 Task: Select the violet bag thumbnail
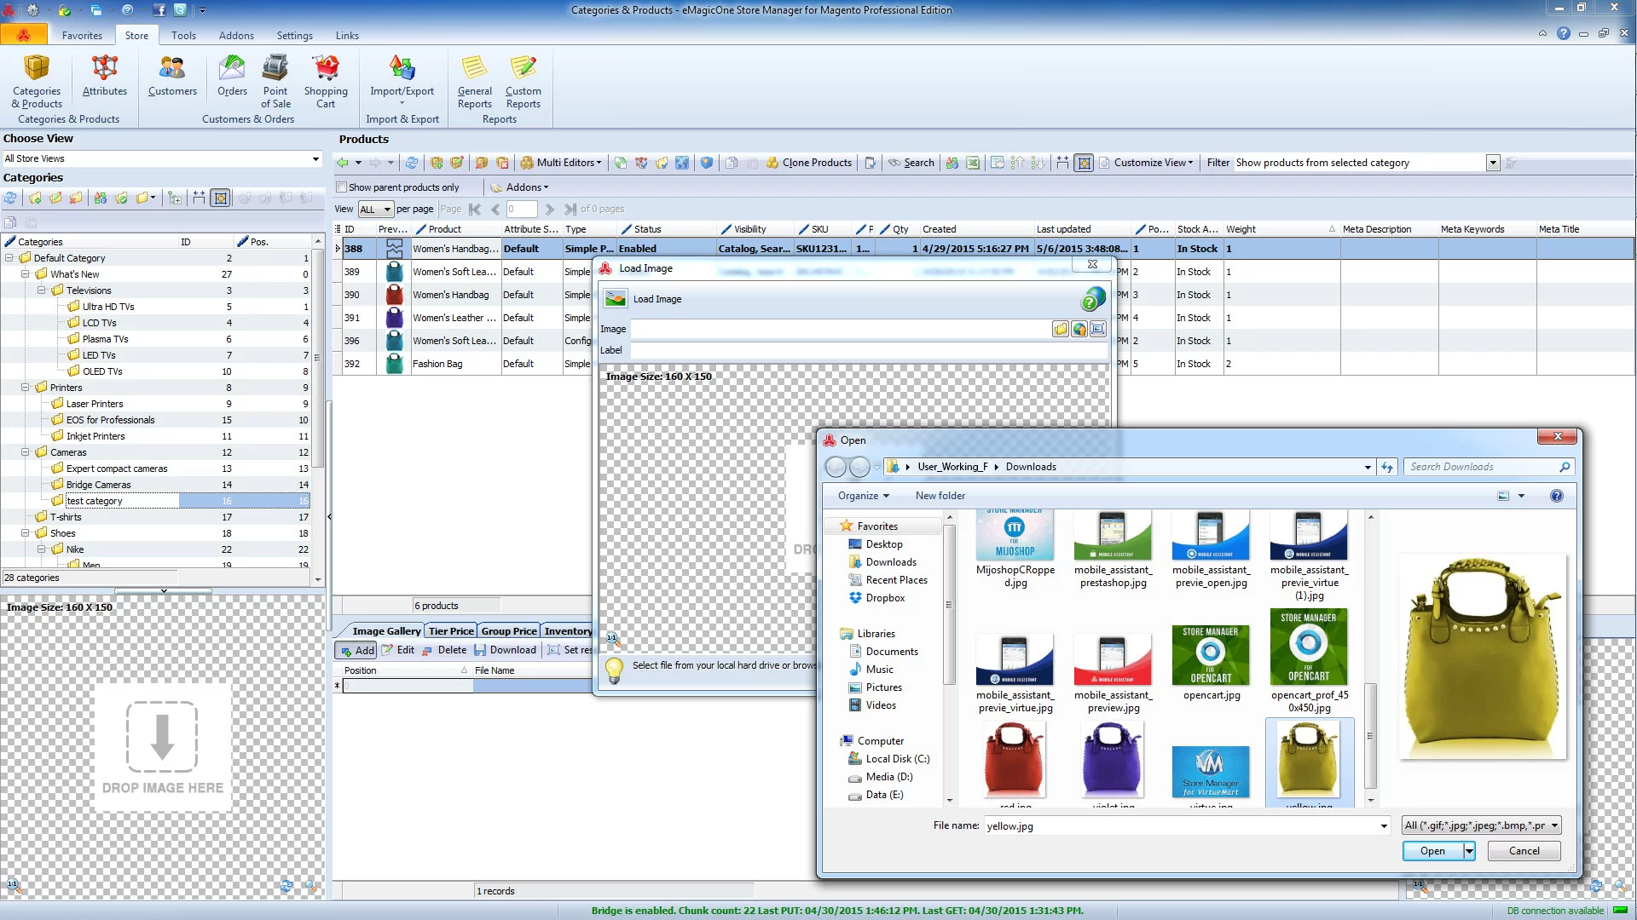[1113, 762]
